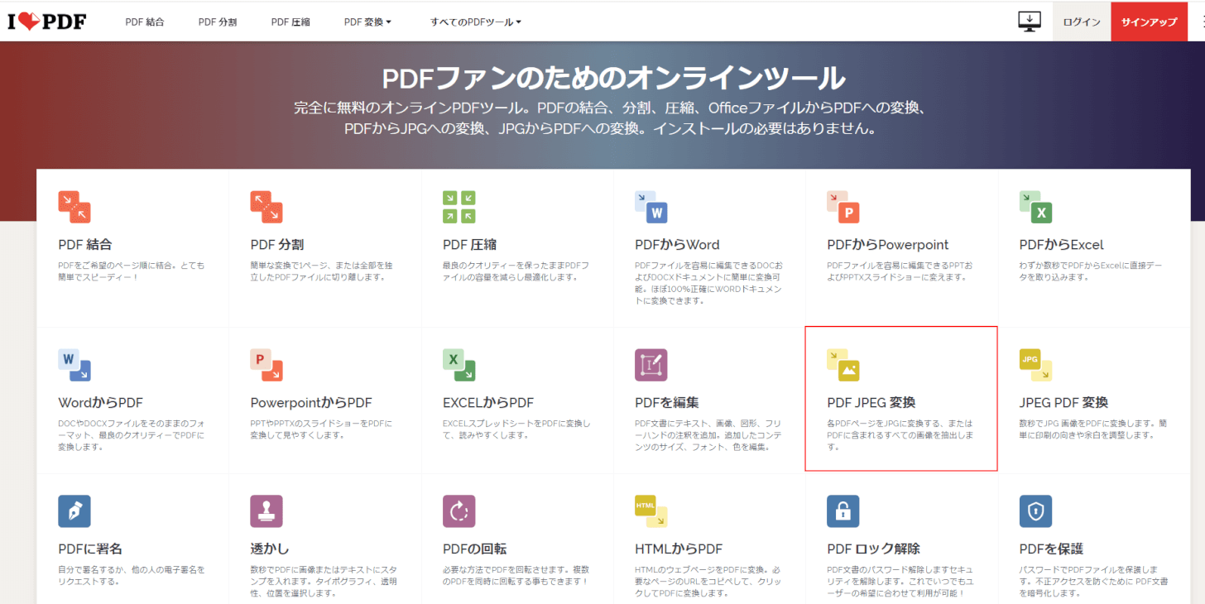Viewport: 1205px width, 604px height.
Task: Open PDF 結合 in the top navigation
Action: pos(145,22)
